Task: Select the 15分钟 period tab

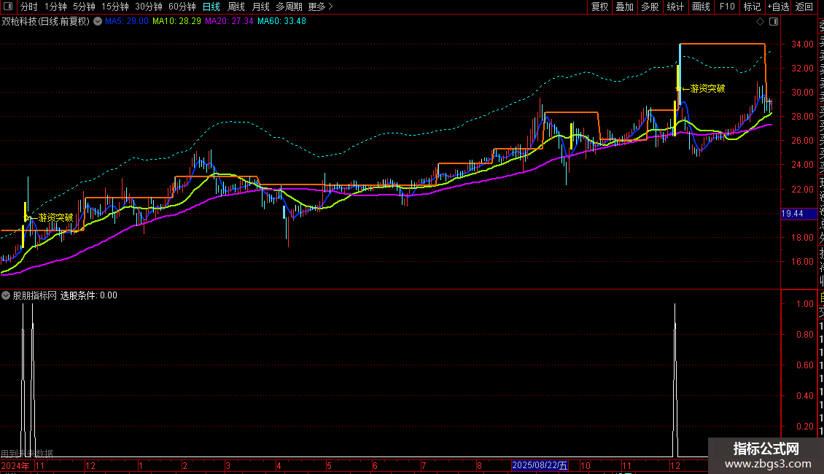Action: pos(115,7)
